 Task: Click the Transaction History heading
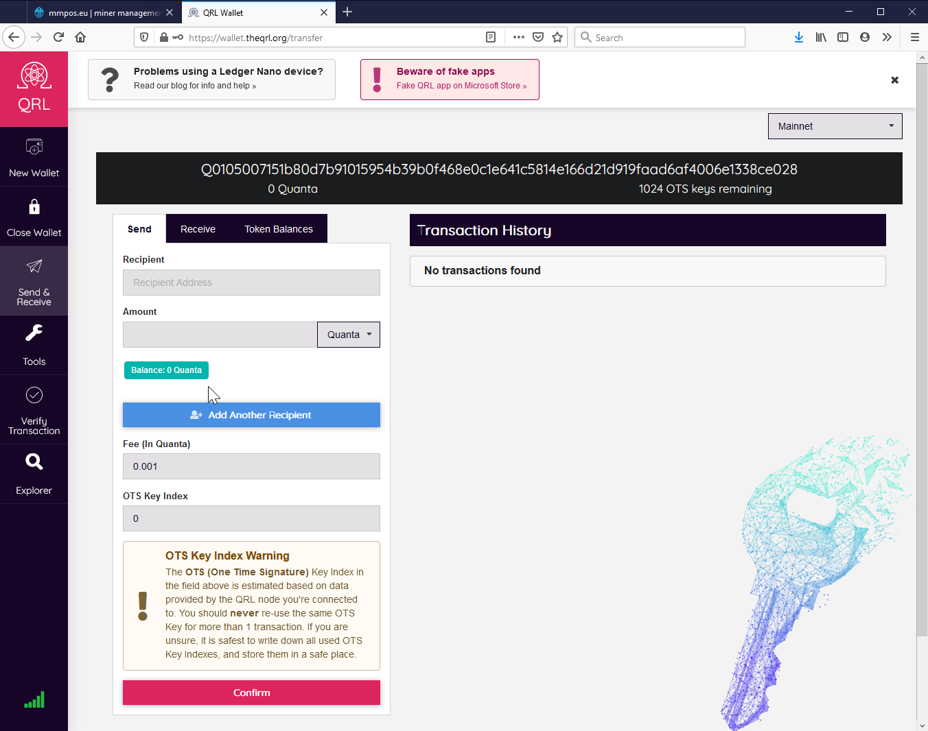point(484,230)
